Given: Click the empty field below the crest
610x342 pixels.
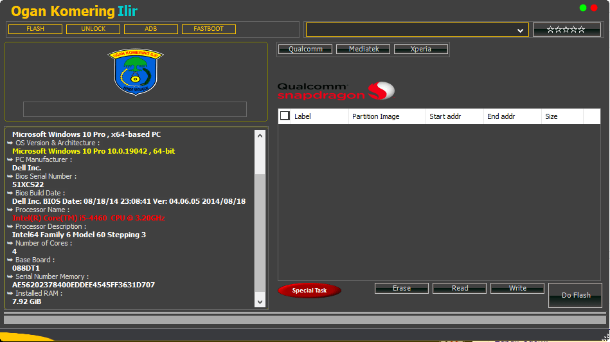Looking at the screenshot, I should [x=135, y=109].
